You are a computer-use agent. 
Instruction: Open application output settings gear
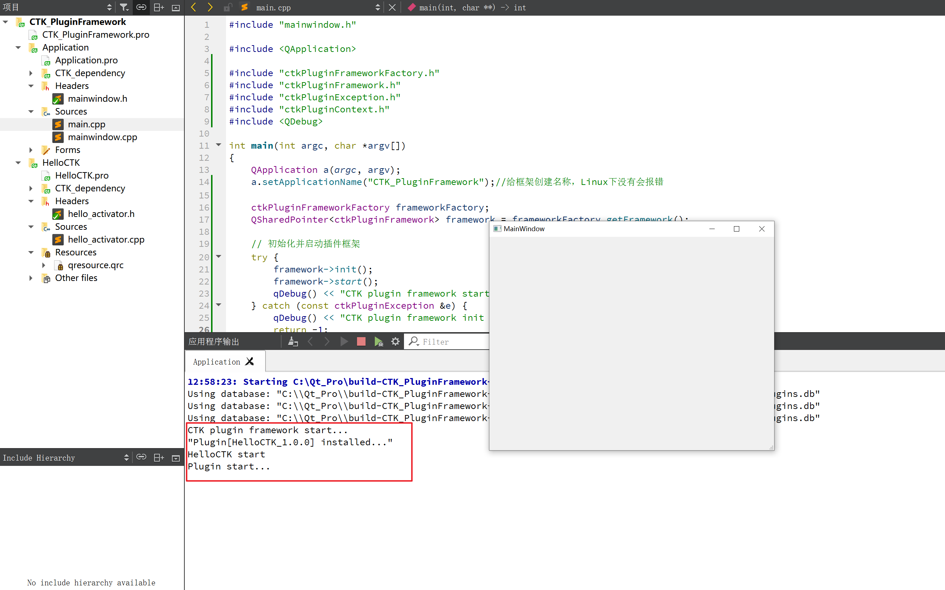coord(395,341)
